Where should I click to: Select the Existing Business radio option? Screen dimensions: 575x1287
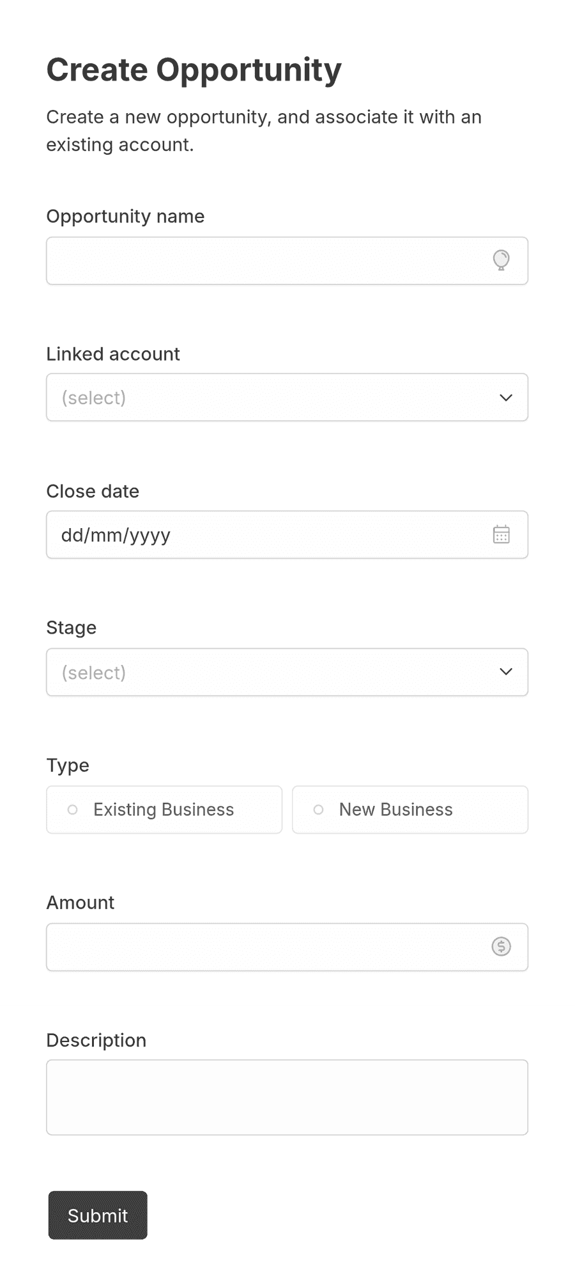point(164,809)
